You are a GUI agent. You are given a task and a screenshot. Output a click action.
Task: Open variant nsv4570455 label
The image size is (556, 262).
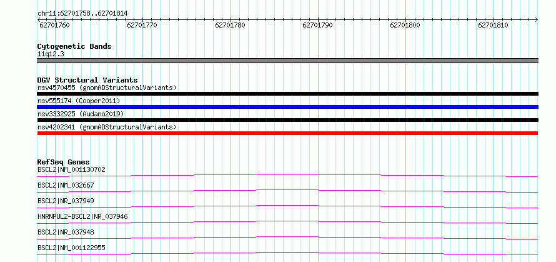point(107,88)
